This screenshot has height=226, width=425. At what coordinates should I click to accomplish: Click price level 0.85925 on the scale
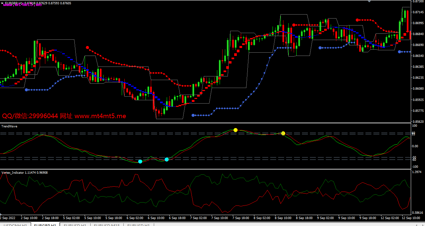[418, 100]
